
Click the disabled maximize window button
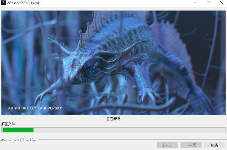[208, 3]
